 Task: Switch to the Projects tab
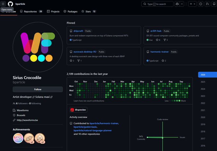(53, 12)
